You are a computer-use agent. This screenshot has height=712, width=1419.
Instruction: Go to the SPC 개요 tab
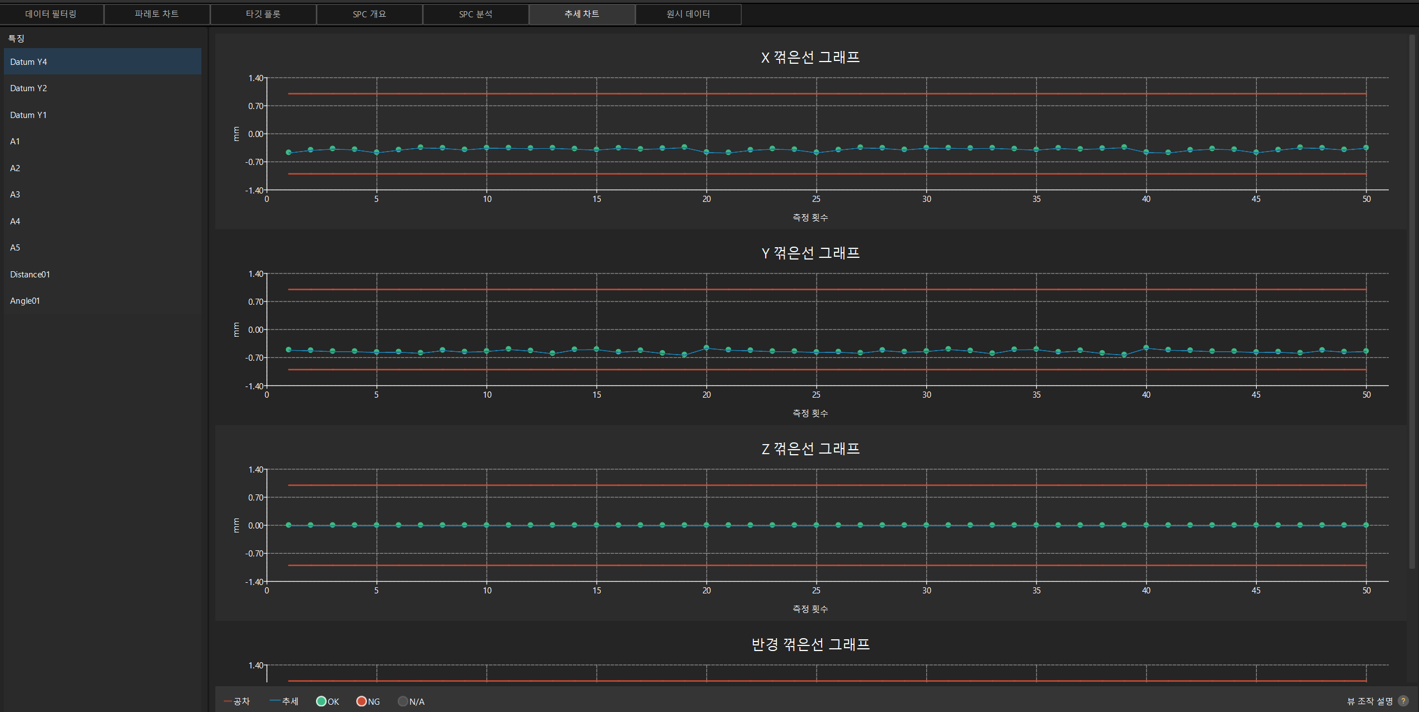(369, 14)
